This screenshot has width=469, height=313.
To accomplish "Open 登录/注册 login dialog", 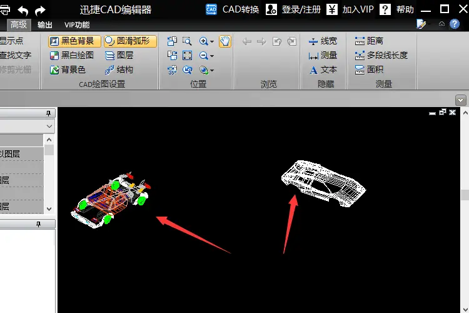I will (x=293, y=9).
